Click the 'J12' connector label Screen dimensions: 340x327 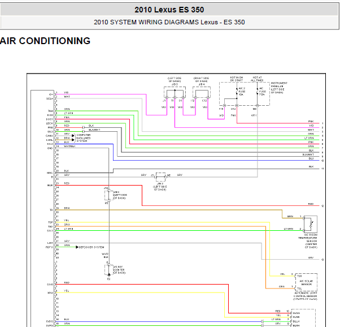[106, 188]
